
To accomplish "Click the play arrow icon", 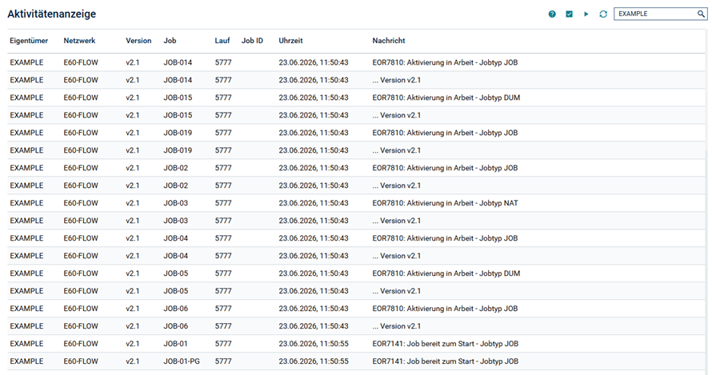I will [586, 14].
